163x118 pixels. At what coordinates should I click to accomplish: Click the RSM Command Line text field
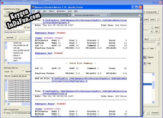[x=21, y=113]
